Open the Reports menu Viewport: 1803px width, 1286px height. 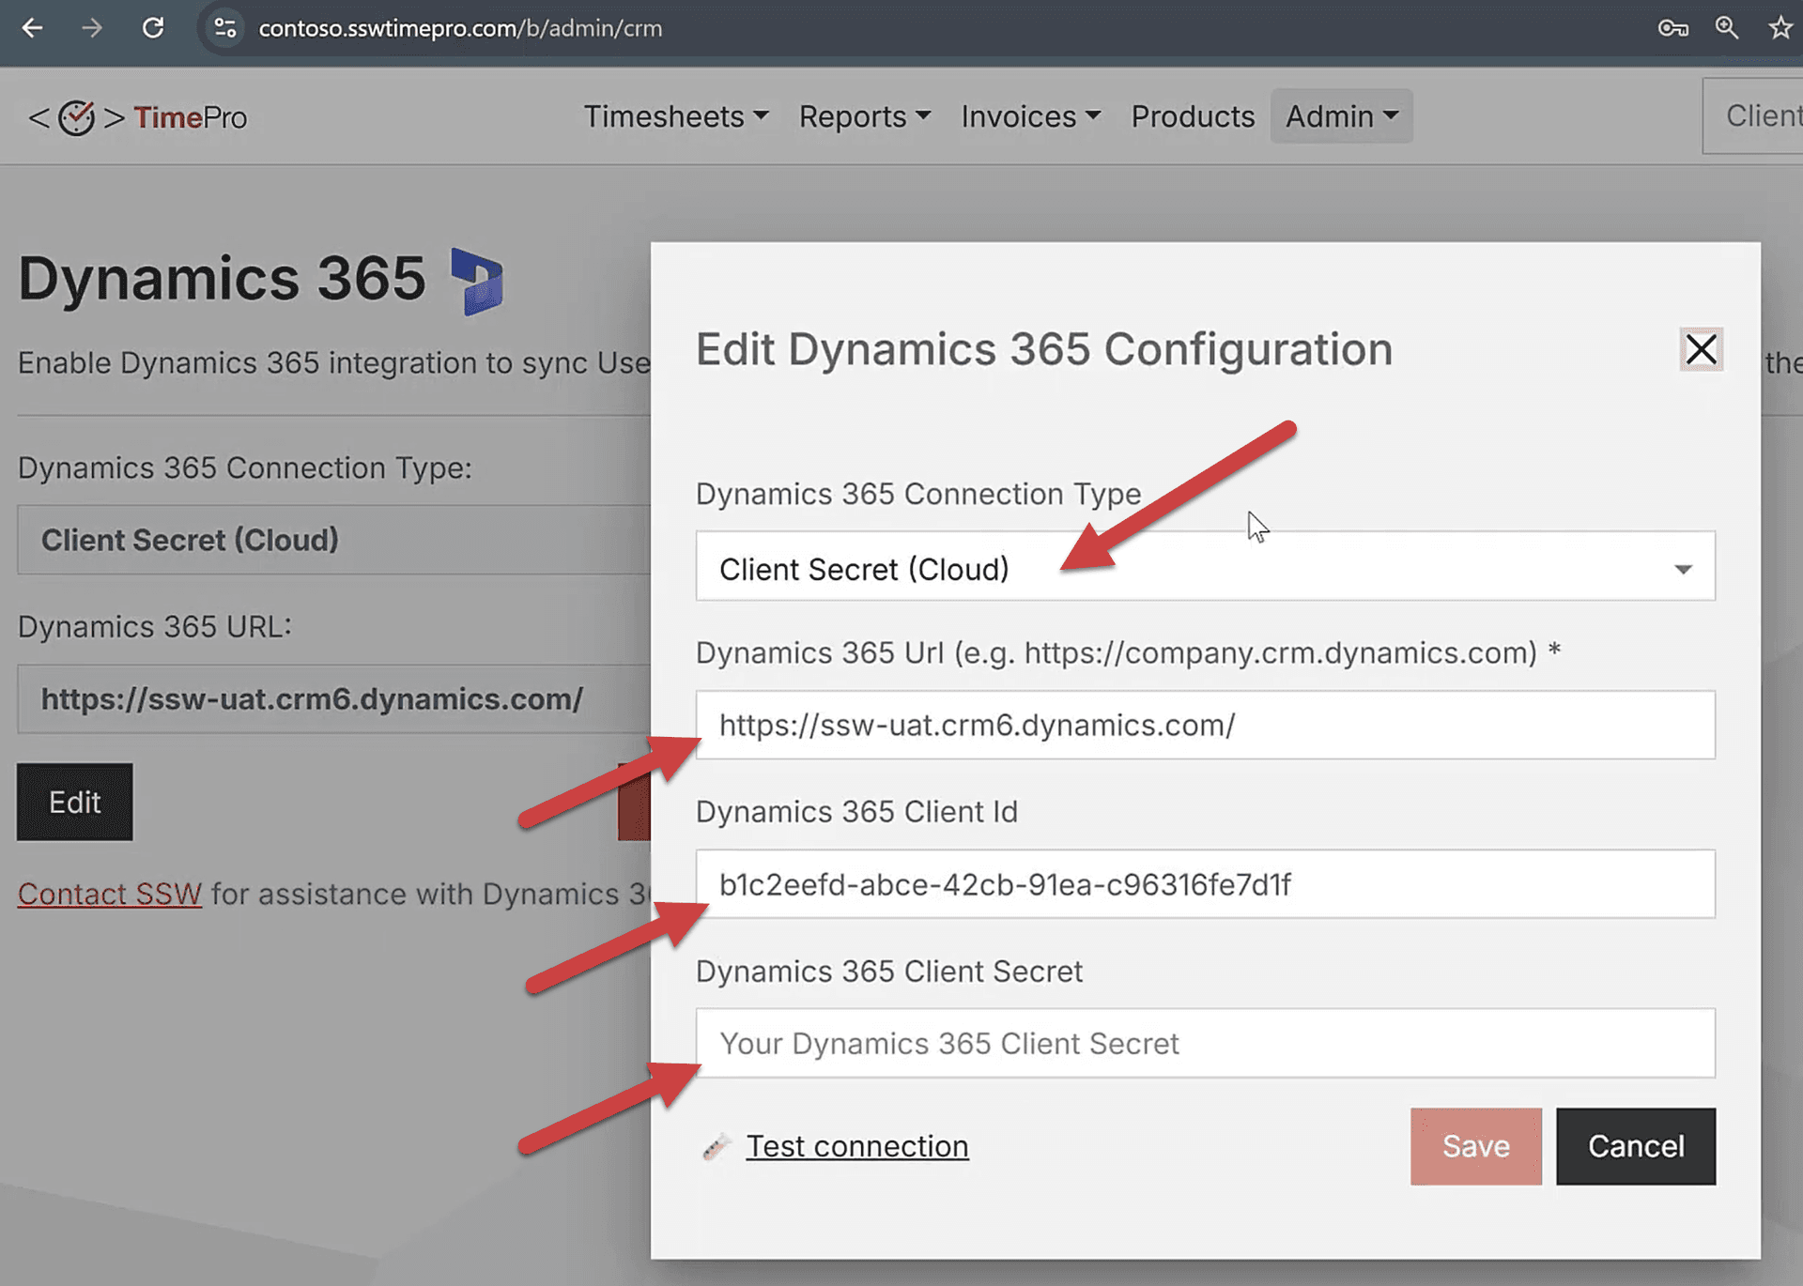pyautogui.click(x=865, y=116)
